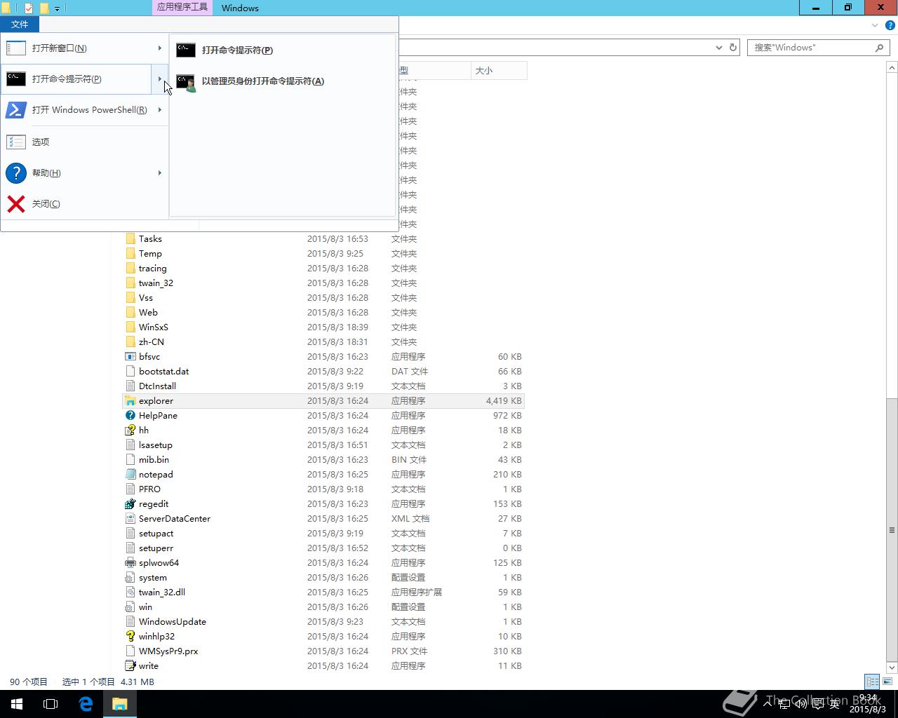898x718 pixels.
Task: Select the PFRO file
Action: coord(150,489)
